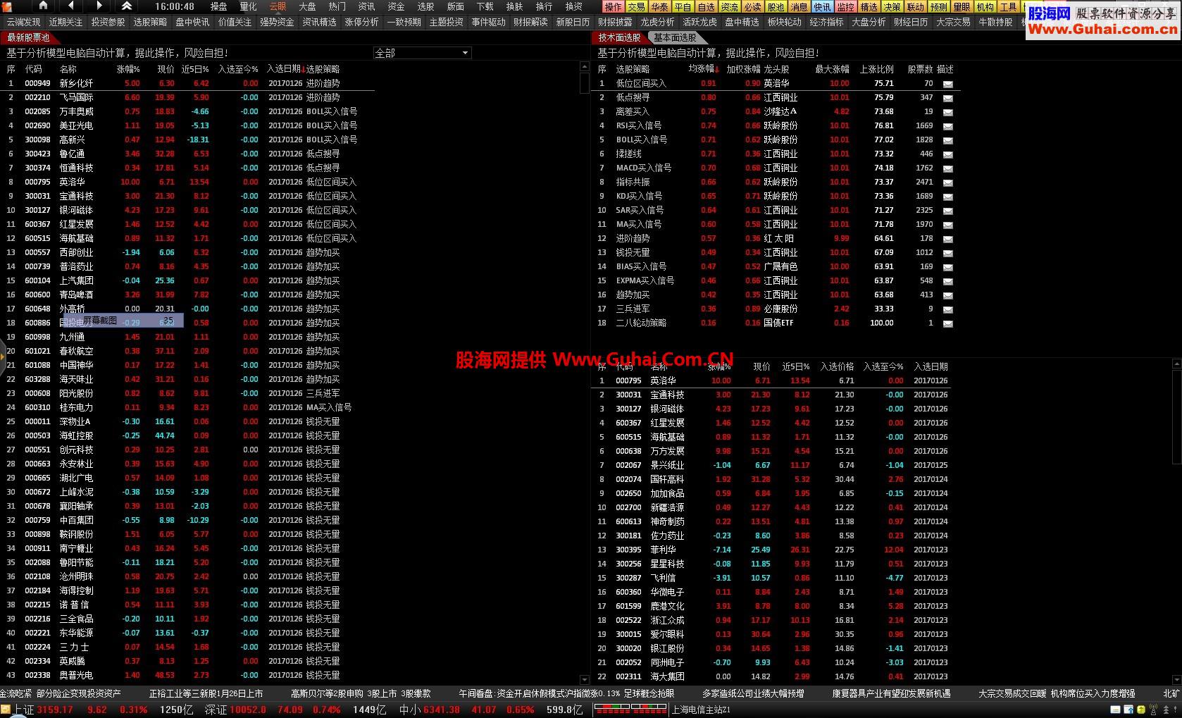
Task: Switch to the 基本面选股 tab
Action: tap(674, 37)
